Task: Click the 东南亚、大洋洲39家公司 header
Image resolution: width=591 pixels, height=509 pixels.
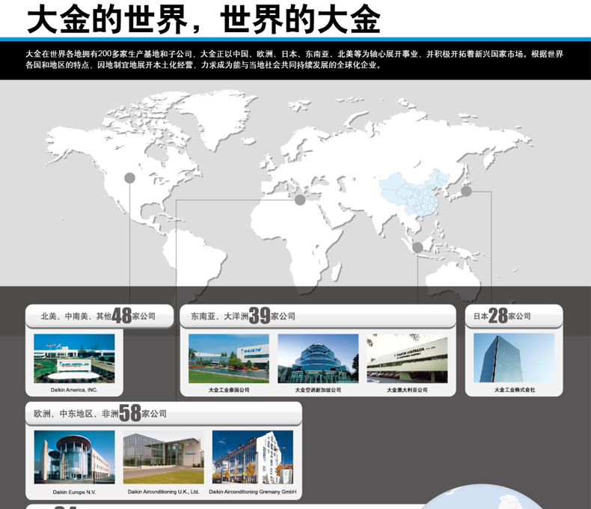Action: pyautogui.click(x=318, y=316)
